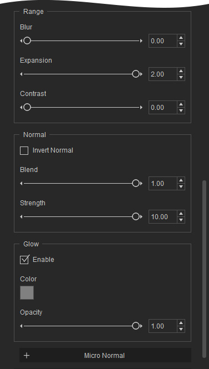
Task: Increase the Glow Opacity with up arrow
Action: click(181, 323)
